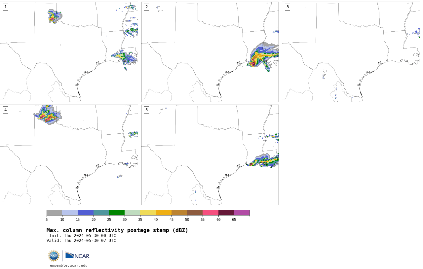Click the yellow 35-40 dBZ swatch

tap(148, 213)
